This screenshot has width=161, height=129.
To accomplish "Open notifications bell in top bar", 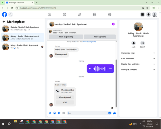I will pos(148,15).
